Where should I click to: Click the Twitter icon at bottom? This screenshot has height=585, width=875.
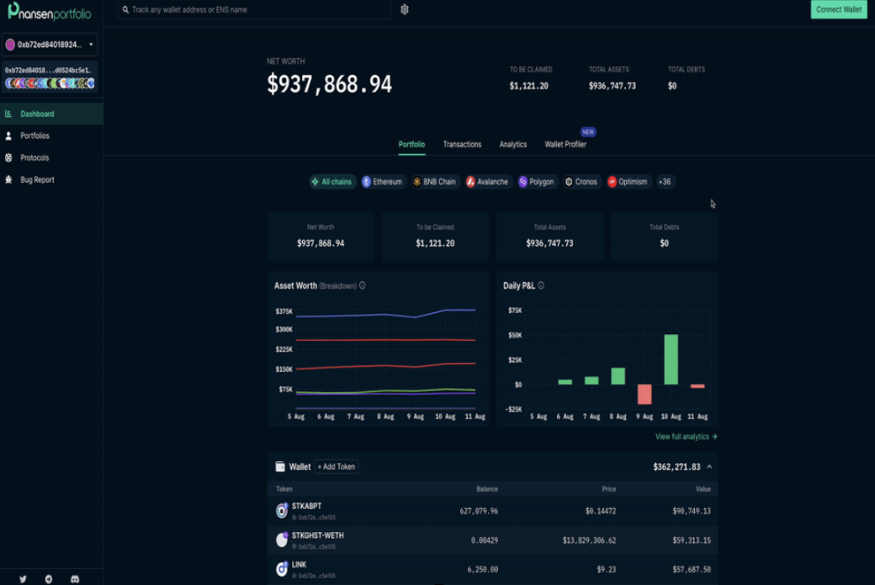tap(24, 579)
